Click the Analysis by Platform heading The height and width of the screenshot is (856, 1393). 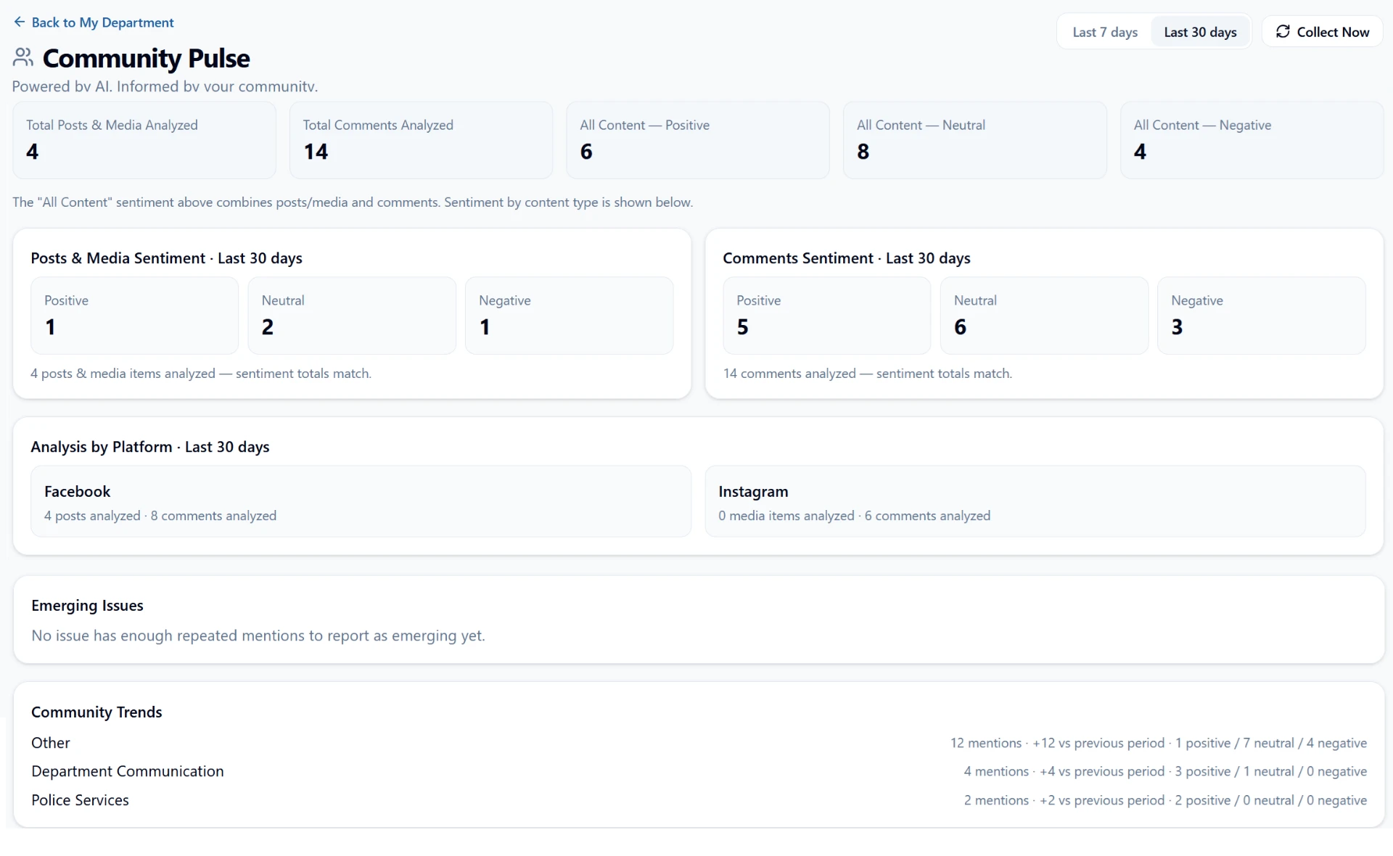tap(149, 447)
